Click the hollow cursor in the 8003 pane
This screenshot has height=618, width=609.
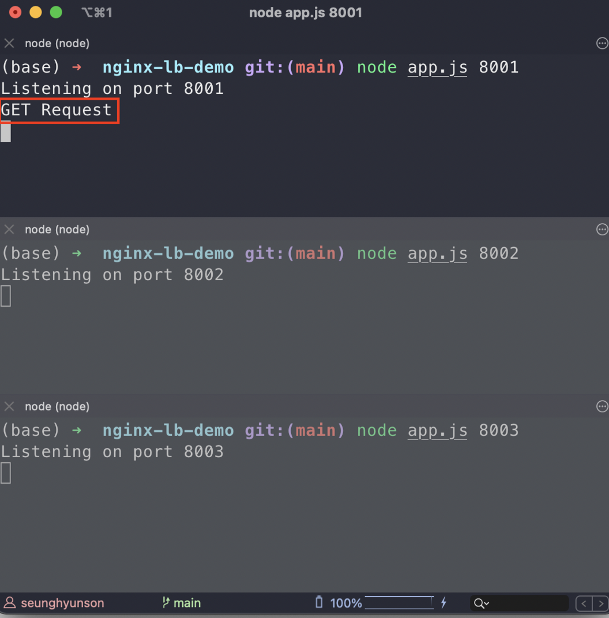click(x=6, y=473)
